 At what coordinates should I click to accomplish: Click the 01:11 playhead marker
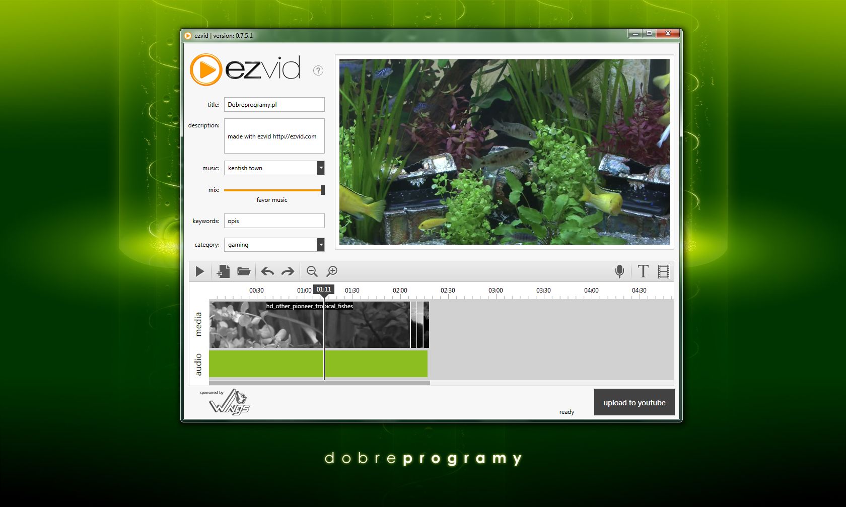coord(324,289)
